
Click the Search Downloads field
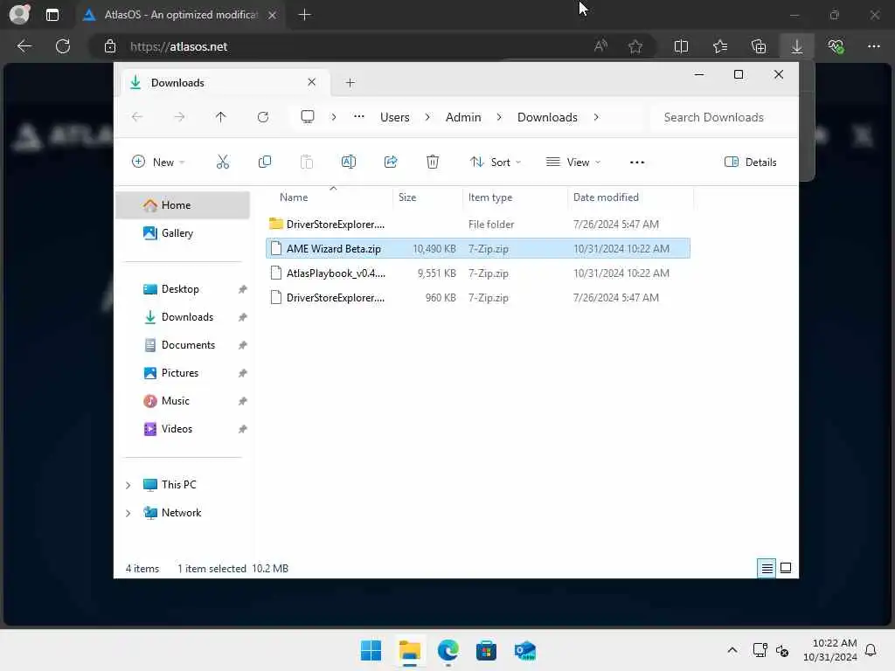coord(723,117)
